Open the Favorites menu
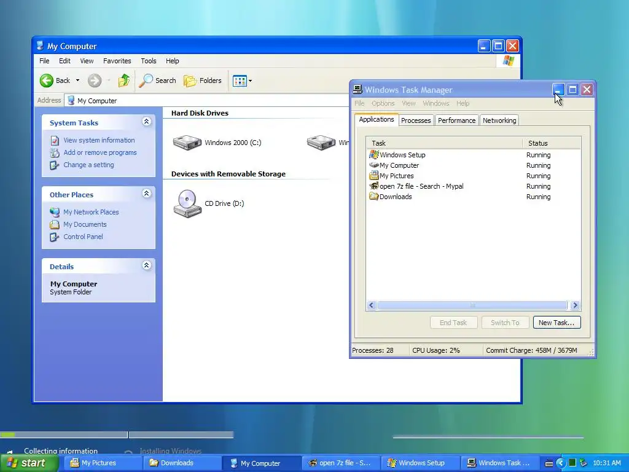 pyautogui.click(x=117, y=61)
